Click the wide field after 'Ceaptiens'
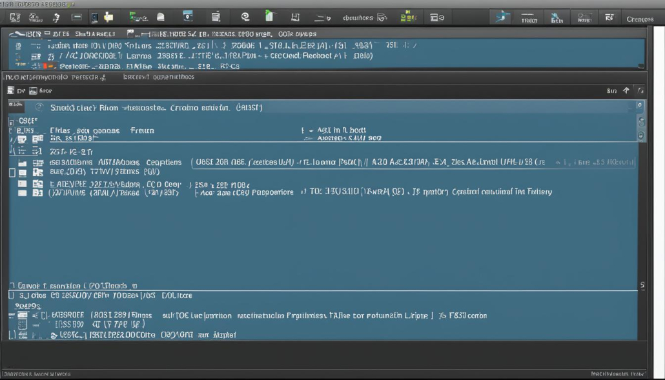The image size is (665, 380). 413,162
